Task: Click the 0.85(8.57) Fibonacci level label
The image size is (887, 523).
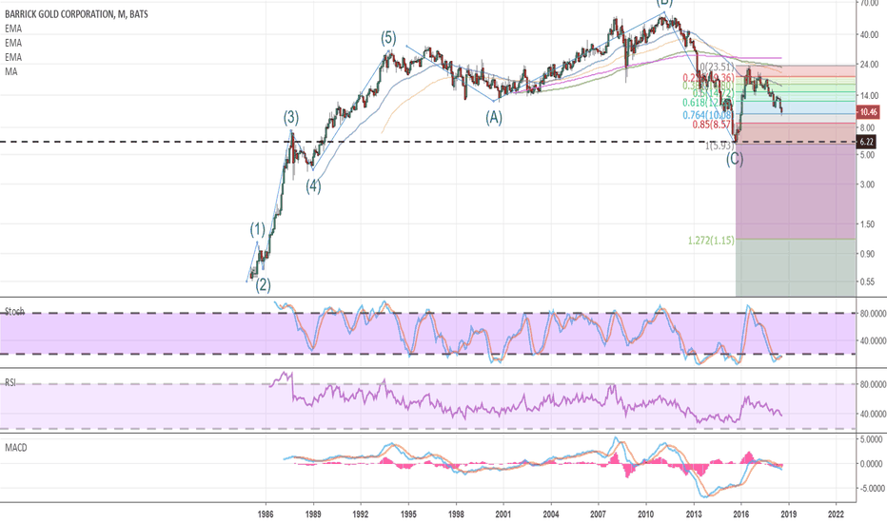Action: 714,125
